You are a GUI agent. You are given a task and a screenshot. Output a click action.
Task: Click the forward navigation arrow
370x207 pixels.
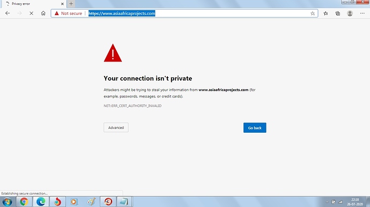pos(19,13)
